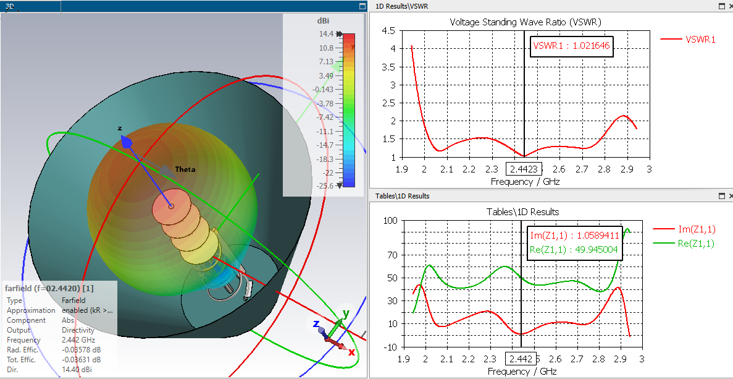Click the 'VSWR1 : 1.021646' marker readout
The image size is (733, 379).
click(571, 46)
